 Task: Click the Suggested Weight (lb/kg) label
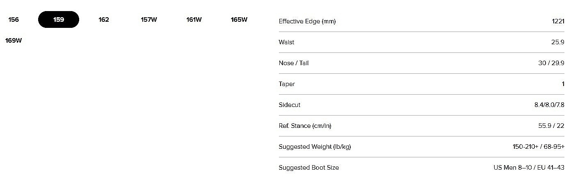click(315, 147)
